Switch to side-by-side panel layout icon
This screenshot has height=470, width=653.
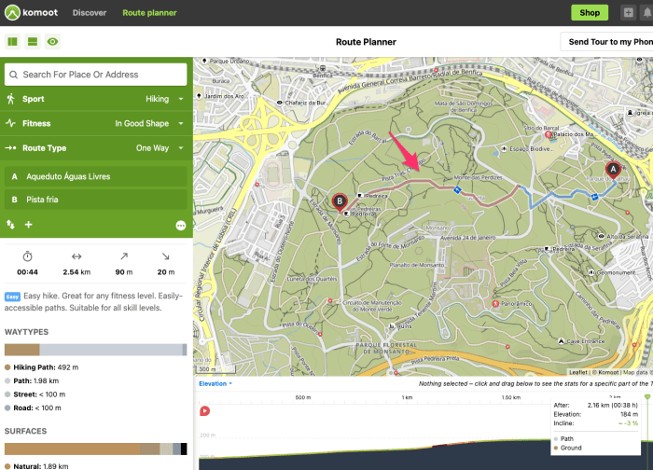[12, 41]
